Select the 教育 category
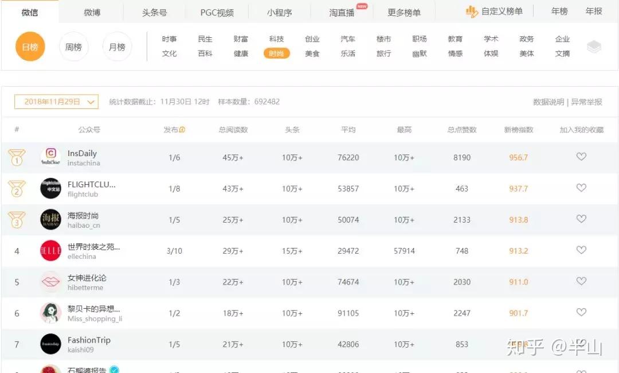Image resolution: width=619 pixels, height=373 pixels. click(455, 39)
